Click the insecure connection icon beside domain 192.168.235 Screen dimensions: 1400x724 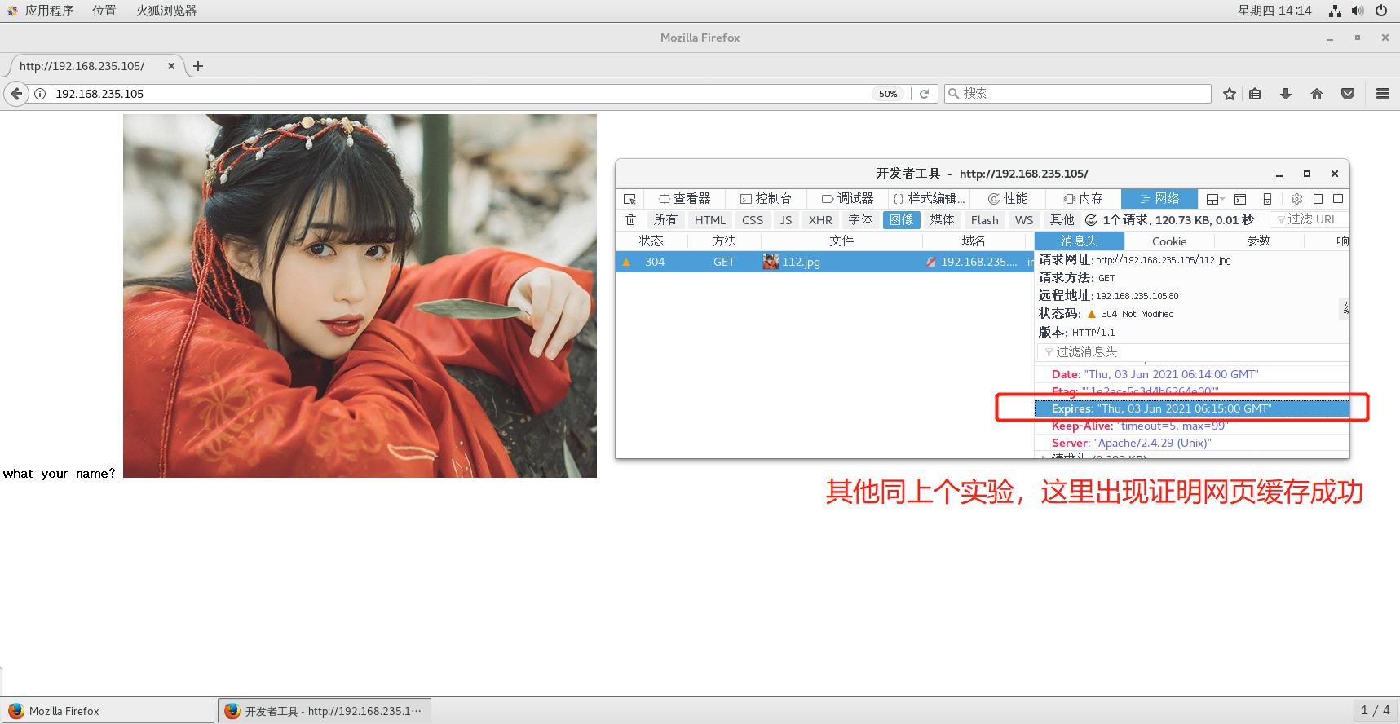pos(931,262)
